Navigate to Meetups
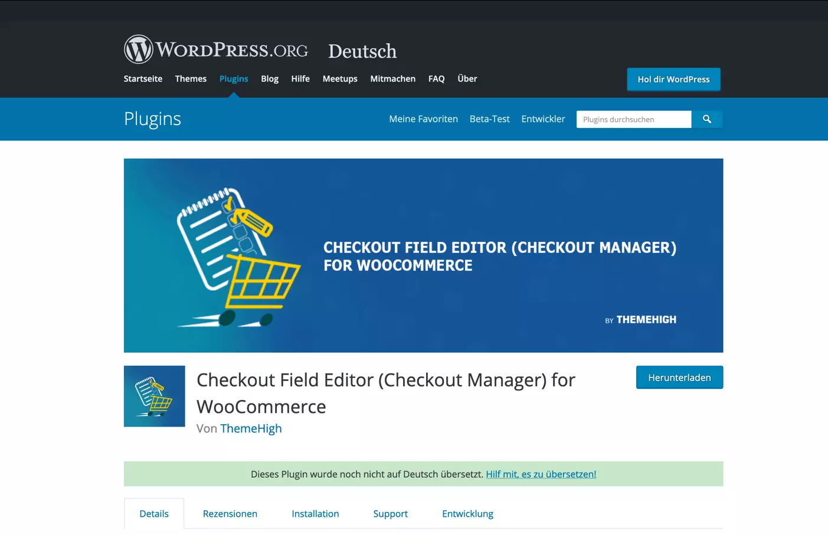The height and width of the screenshot is (535, 828). [x=340, y=79]
